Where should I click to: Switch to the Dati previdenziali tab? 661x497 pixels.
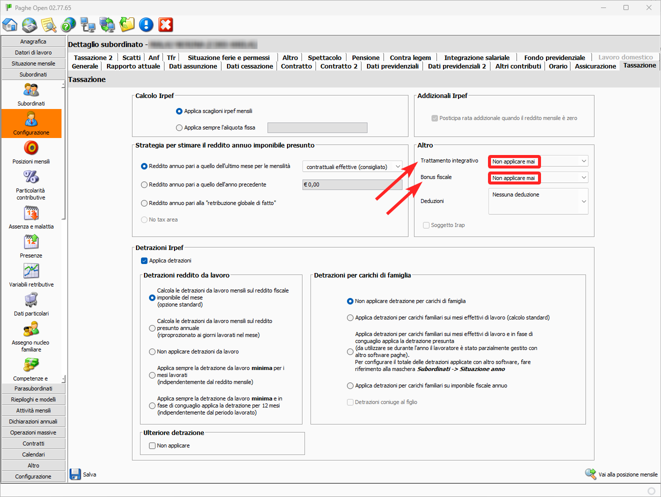[x=392, y=66]
